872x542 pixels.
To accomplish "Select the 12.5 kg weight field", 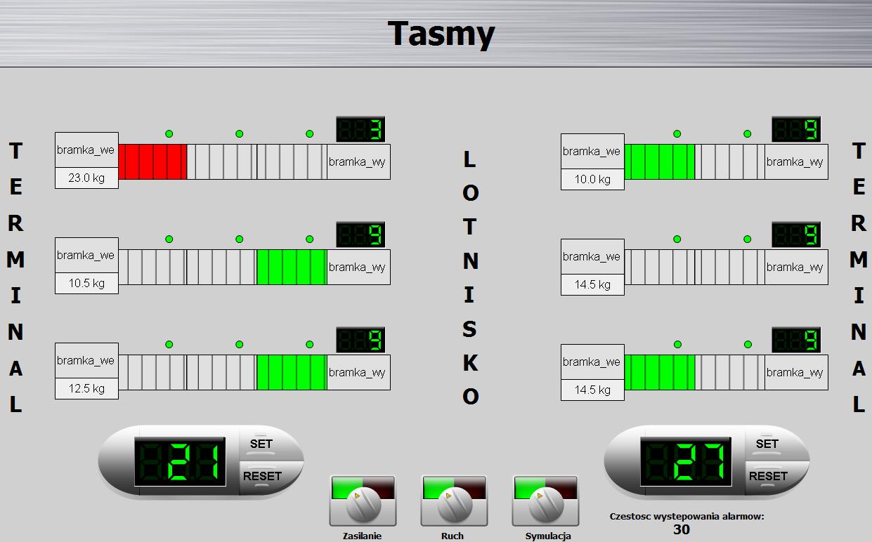I will [86, 388].
